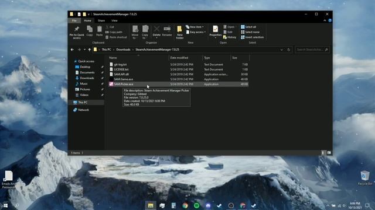375x210 pixels.
Task: Rename the selected file
Action: click(167, 31)
